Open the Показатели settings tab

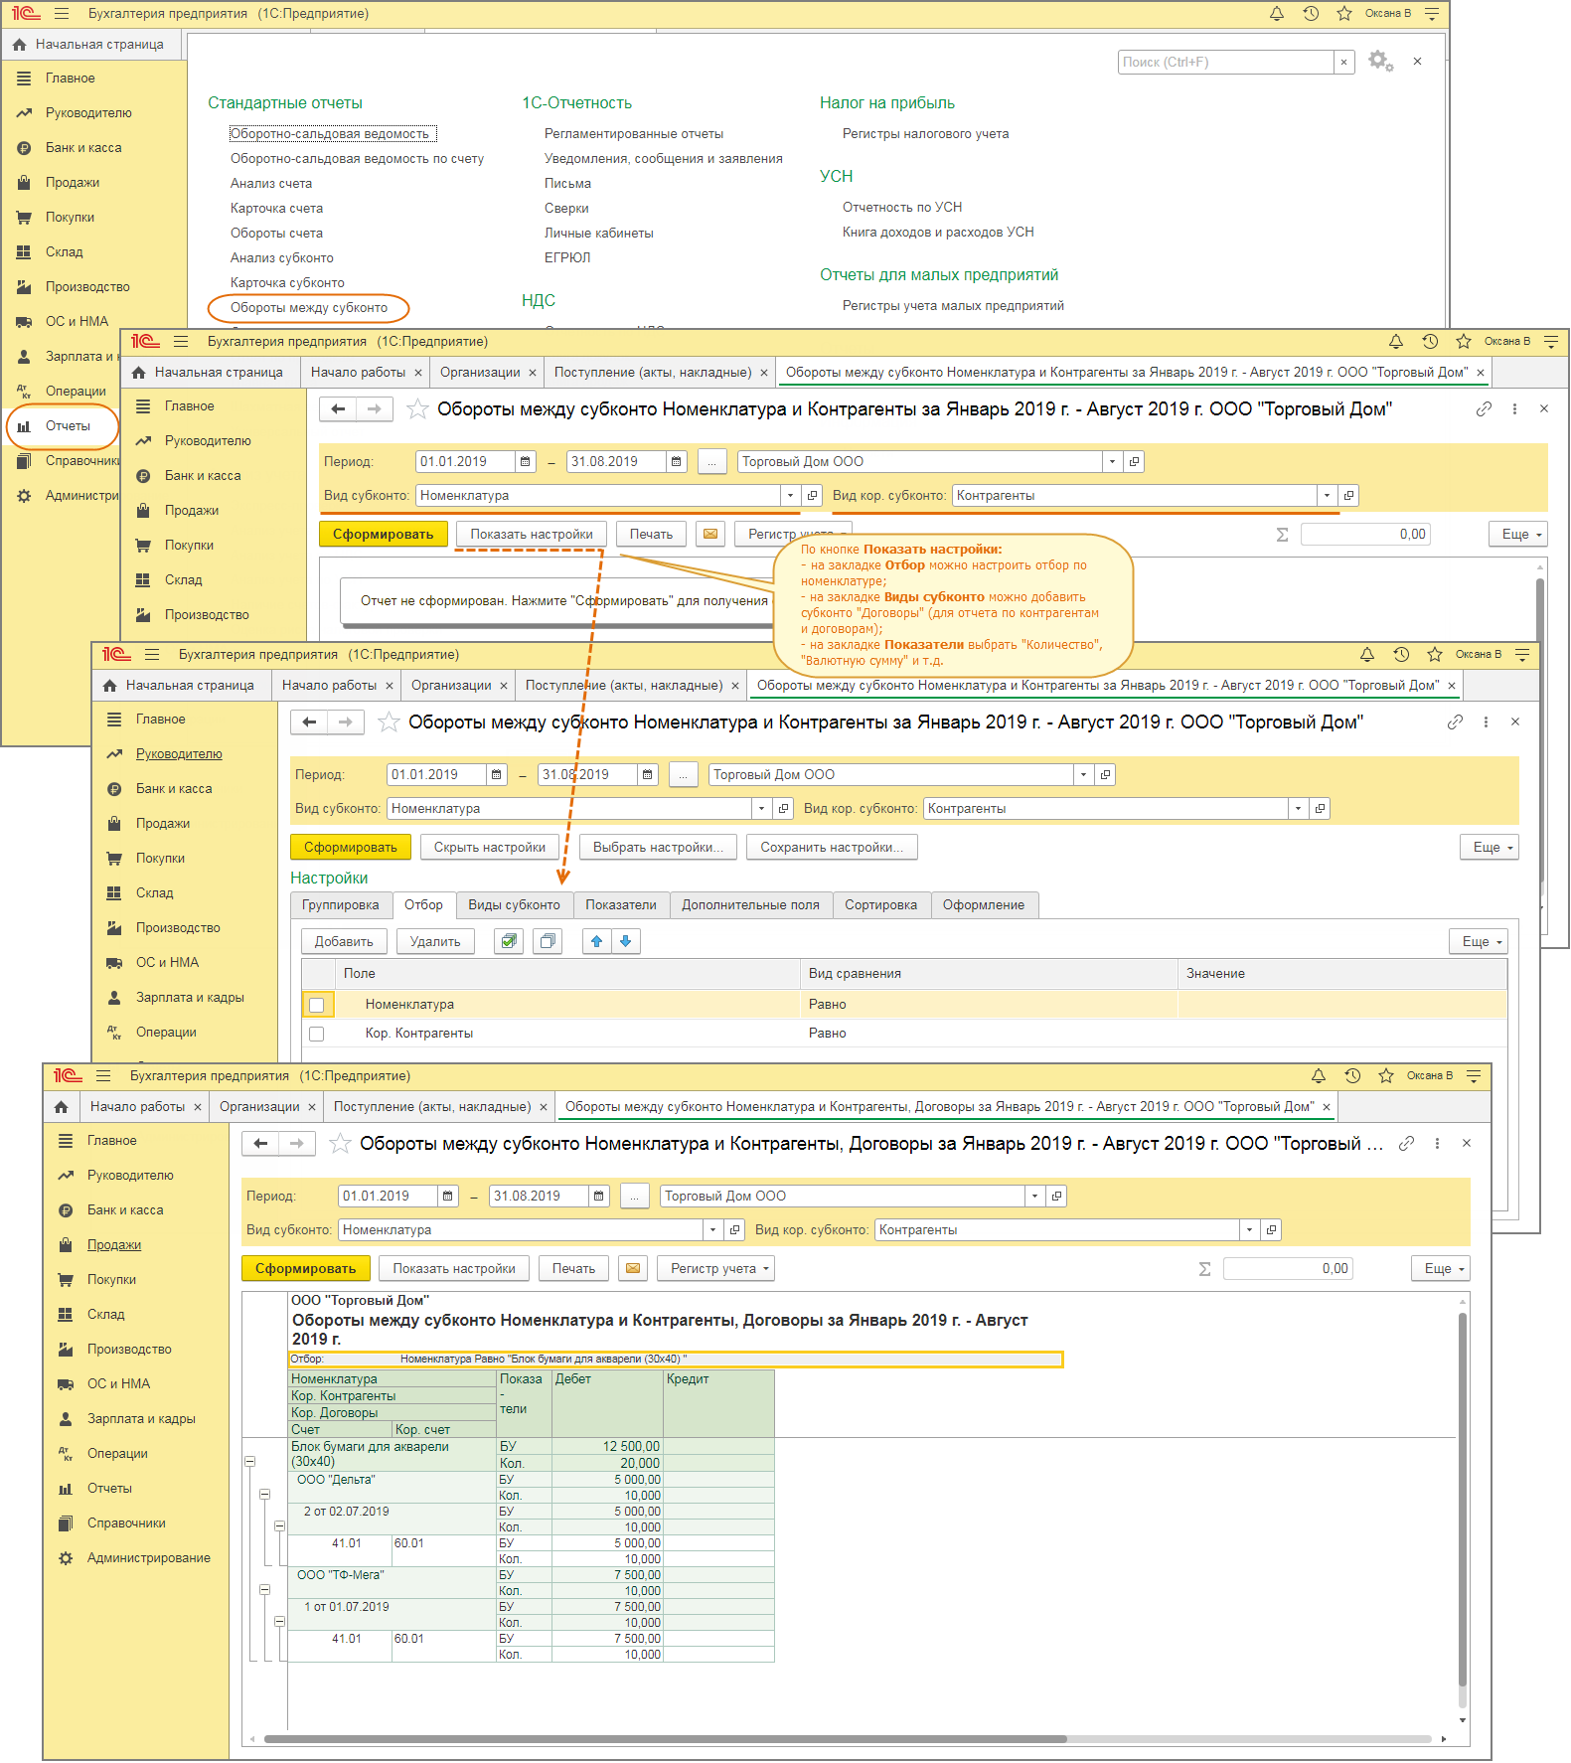pos(620,905)
